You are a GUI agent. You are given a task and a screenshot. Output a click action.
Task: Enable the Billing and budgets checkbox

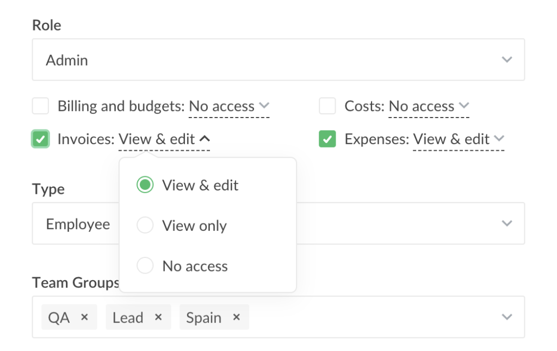[x=40, y=106]
